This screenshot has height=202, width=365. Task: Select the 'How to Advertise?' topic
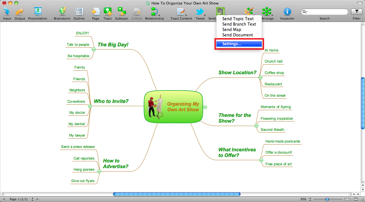tap(115, 164)
